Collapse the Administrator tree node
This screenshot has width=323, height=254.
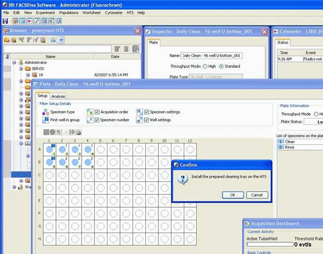click(14, 62)
